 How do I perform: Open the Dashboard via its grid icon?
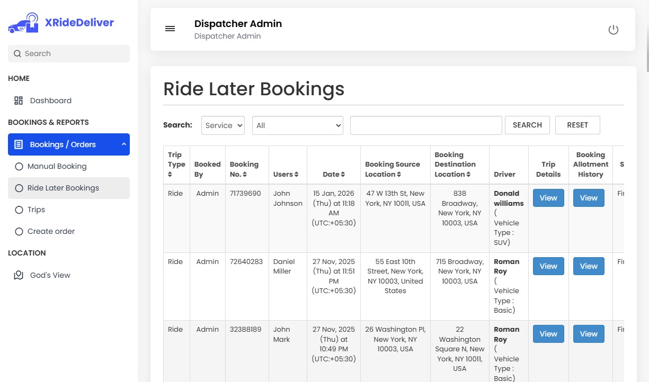(19, 100)
